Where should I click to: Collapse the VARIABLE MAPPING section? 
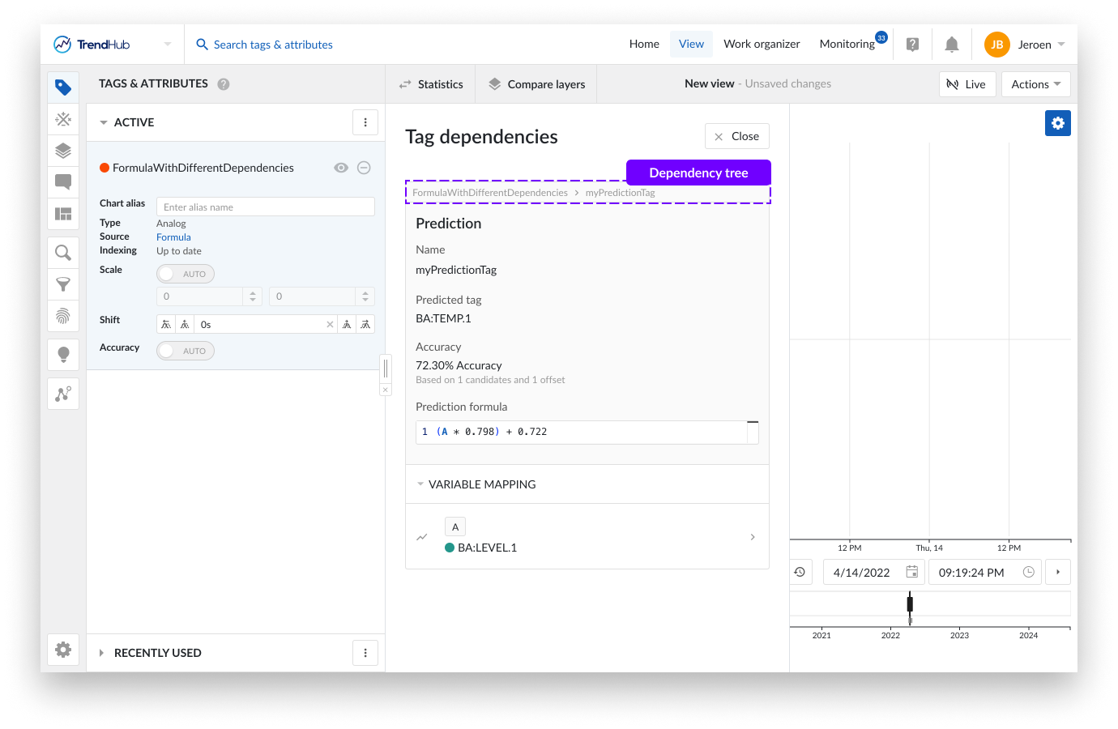pos(420,484)
